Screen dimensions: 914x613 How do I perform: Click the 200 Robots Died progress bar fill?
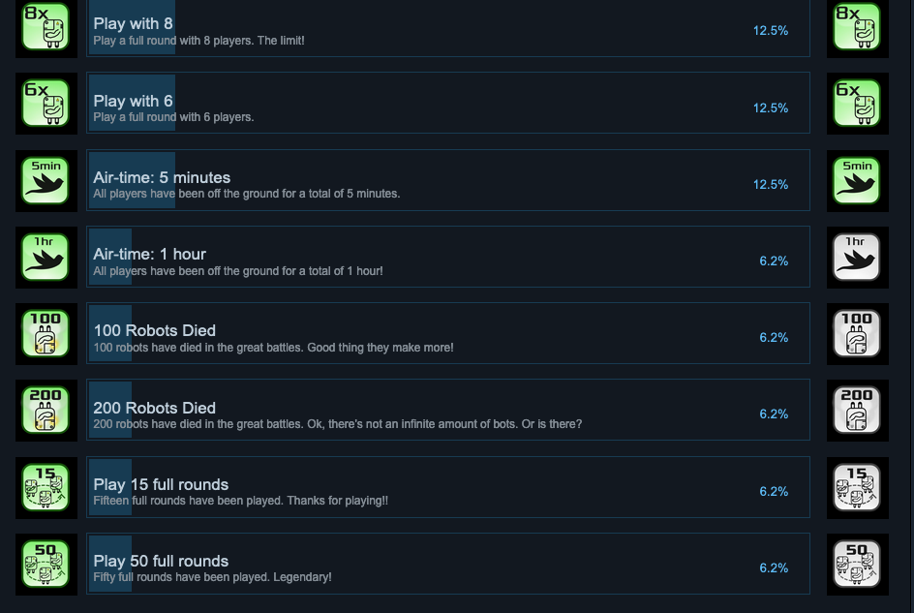coord(110,410)
